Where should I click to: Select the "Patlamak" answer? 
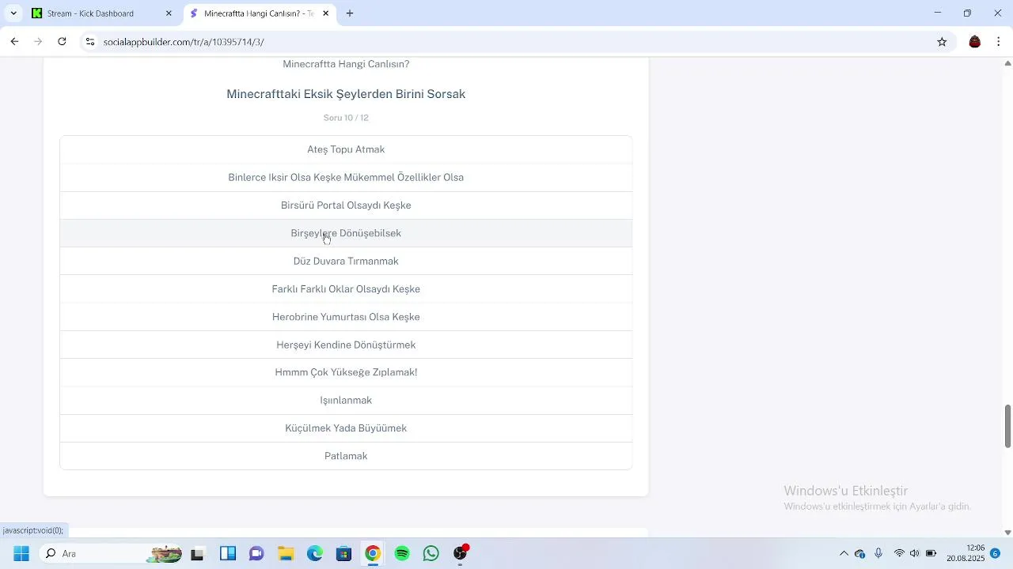(x=346, y=456)
